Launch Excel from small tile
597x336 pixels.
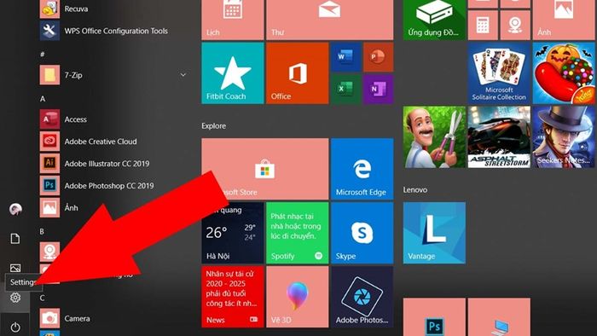(x=345, y=89)
